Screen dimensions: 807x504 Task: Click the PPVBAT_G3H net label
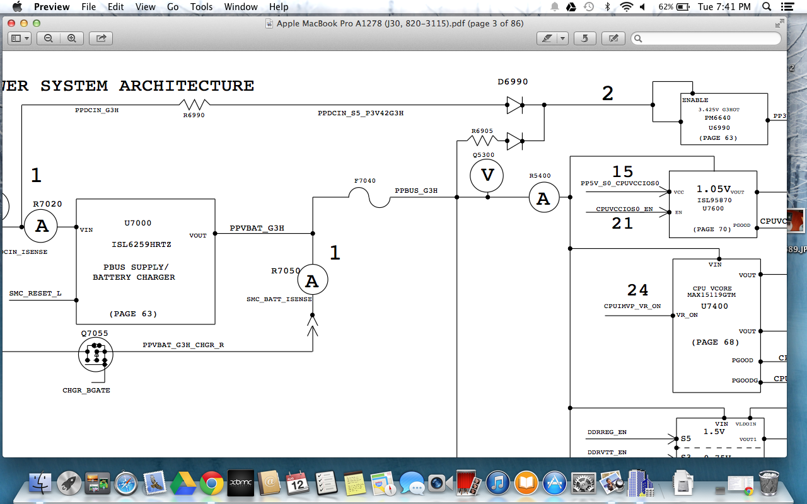coord(257,228)
